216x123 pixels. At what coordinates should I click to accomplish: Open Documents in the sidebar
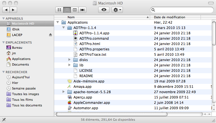pyautogui.click(x=20, y=64)
